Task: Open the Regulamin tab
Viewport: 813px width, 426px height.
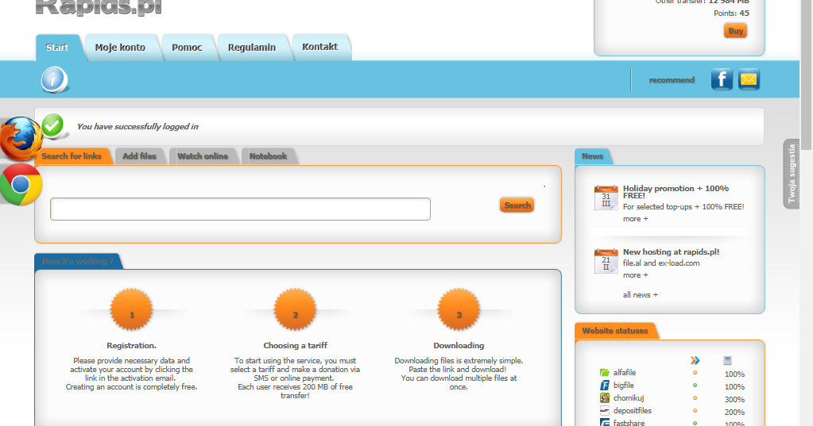Action: click(x=252, y=48)
